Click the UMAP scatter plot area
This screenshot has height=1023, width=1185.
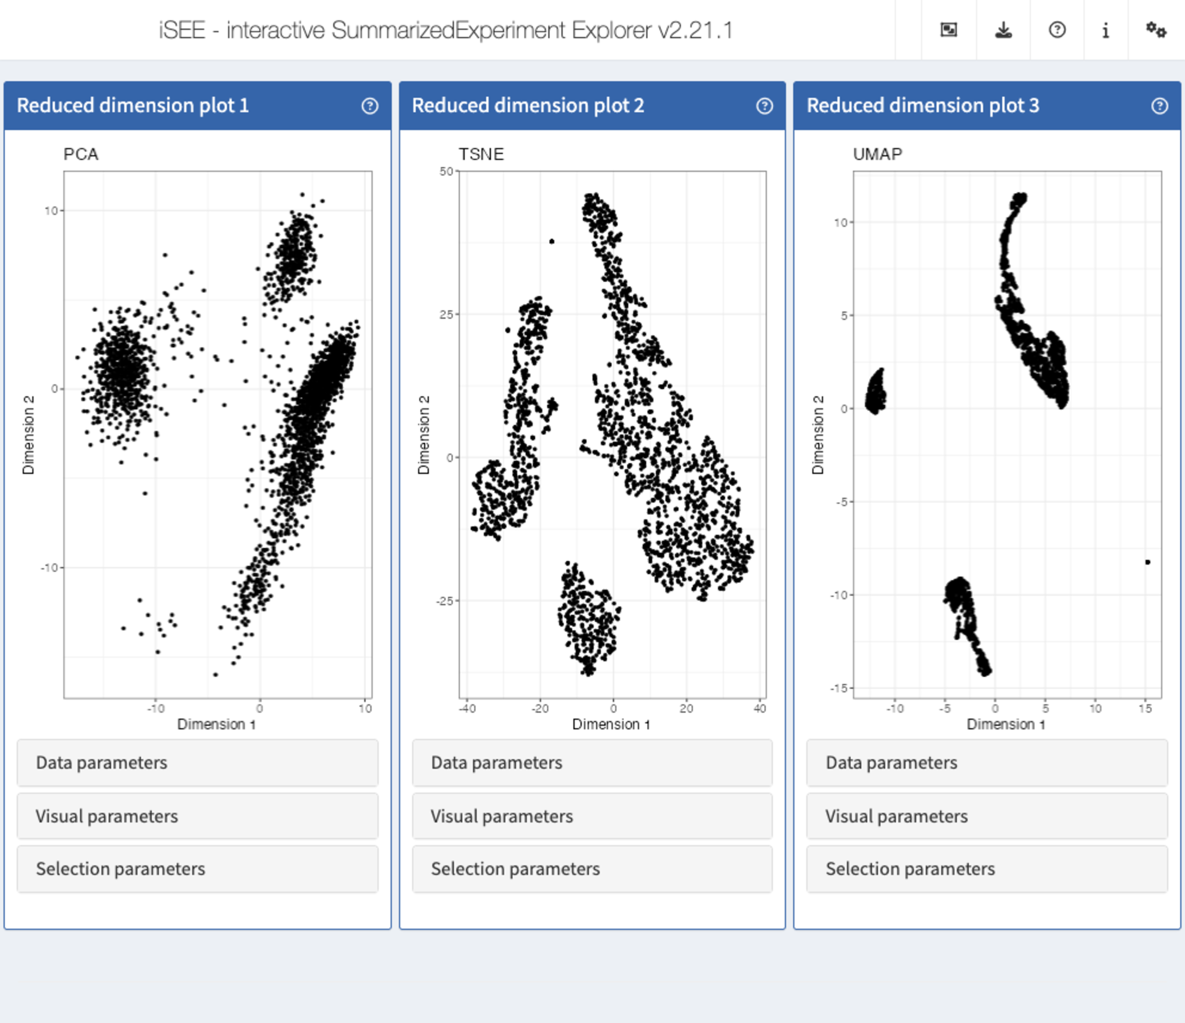pos(1008,435)
